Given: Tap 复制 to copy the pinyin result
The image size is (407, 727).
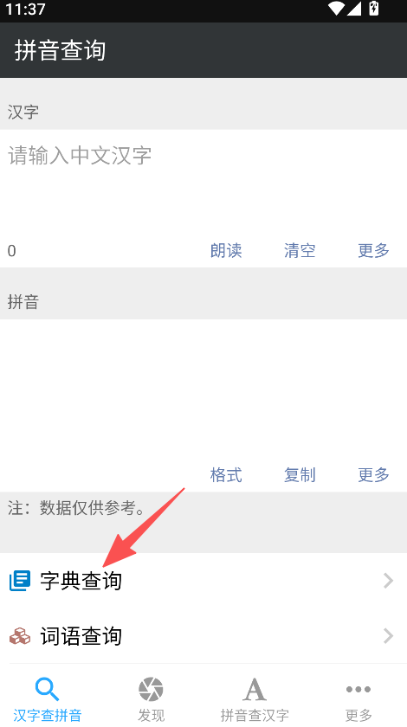Looking at the screenshot, I should 300,475.
